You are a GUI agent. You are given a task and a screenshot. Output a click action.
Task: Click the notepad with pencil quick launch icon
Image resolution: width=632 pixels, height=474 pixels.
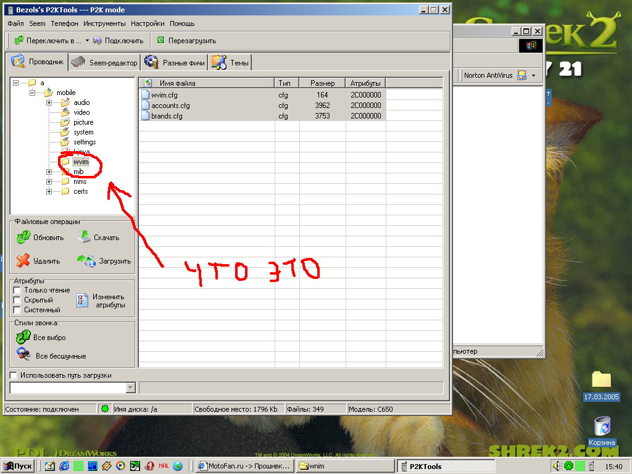[50, 467]
